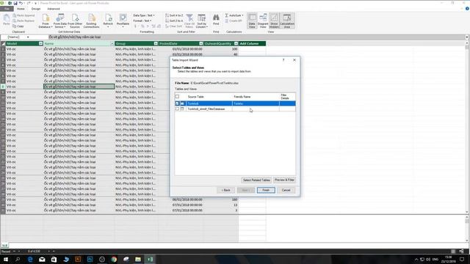The width and height of the screenshot is (470, 264).
Task: Click Paste Replace in the Clipboard group
Action: (x=23, y=21)
